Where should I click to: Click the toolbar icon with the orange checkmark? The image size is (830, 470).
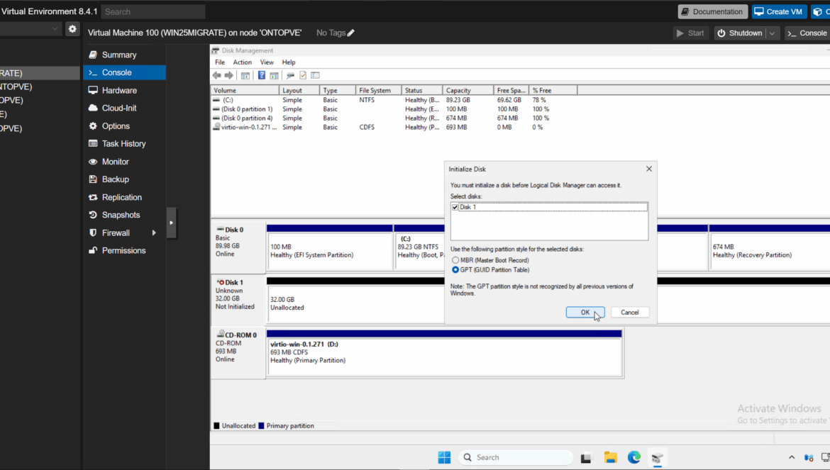tap(303, 76)
